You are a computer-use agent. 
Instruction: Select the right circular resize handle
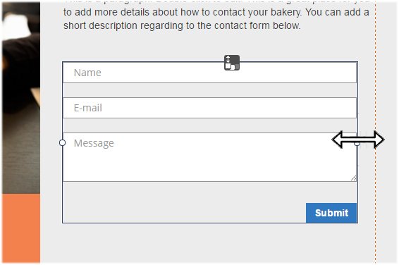357,143
